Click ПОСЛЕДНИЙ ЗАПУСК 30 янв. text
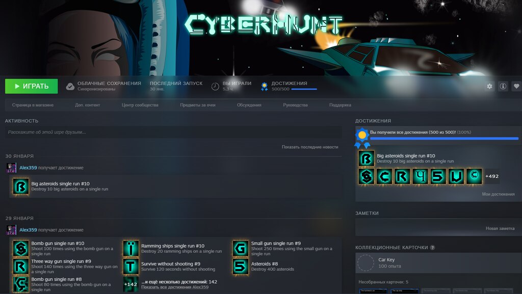522x294 pixels. point(176,86)
